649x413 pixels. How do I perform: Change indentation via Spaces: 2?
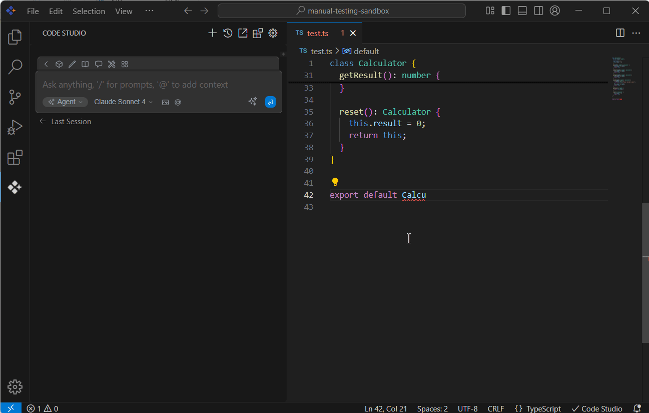(432, 408)
